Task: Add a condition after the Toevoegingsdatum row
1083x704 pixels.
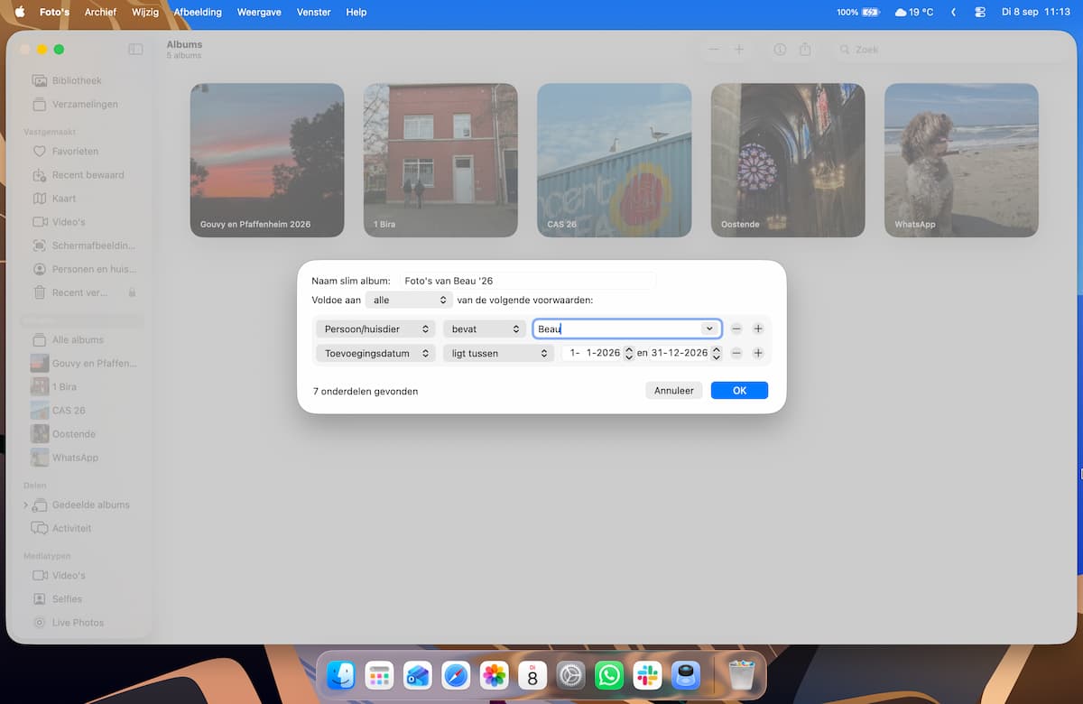Action: coord(758,354)
